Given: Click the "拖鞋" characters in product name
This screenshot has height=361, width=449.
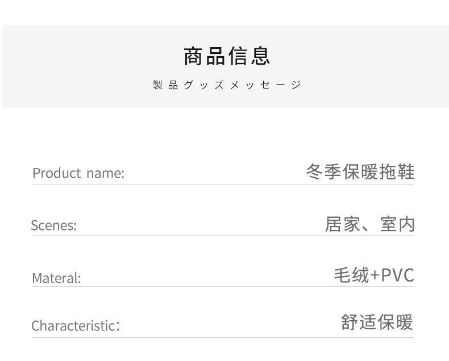Looking at the screenshot, I should (397, 171).
